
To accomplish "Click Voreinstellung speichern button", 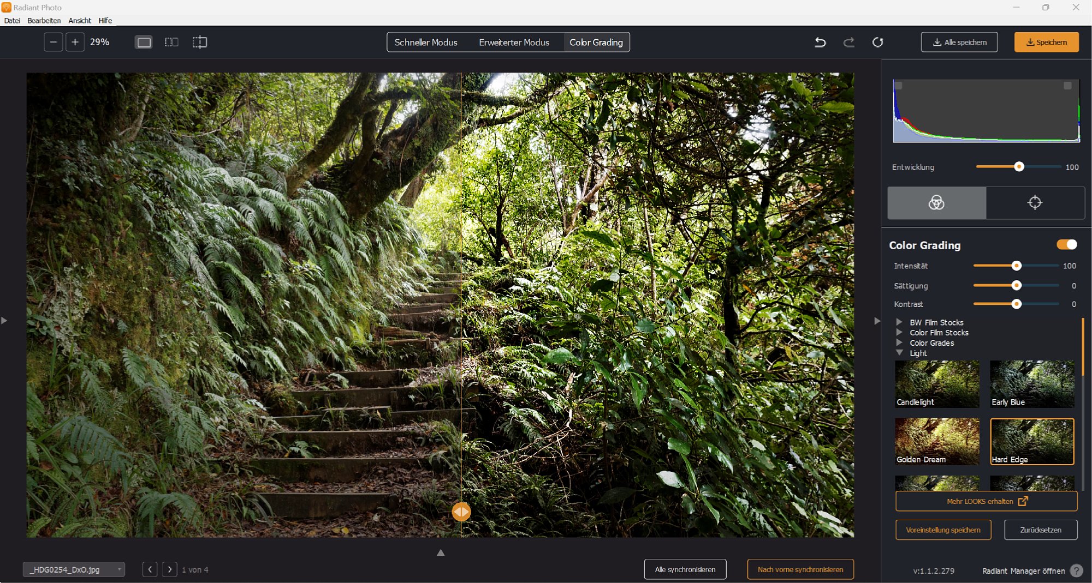I will pyautogui.click(x=943, y=530).
